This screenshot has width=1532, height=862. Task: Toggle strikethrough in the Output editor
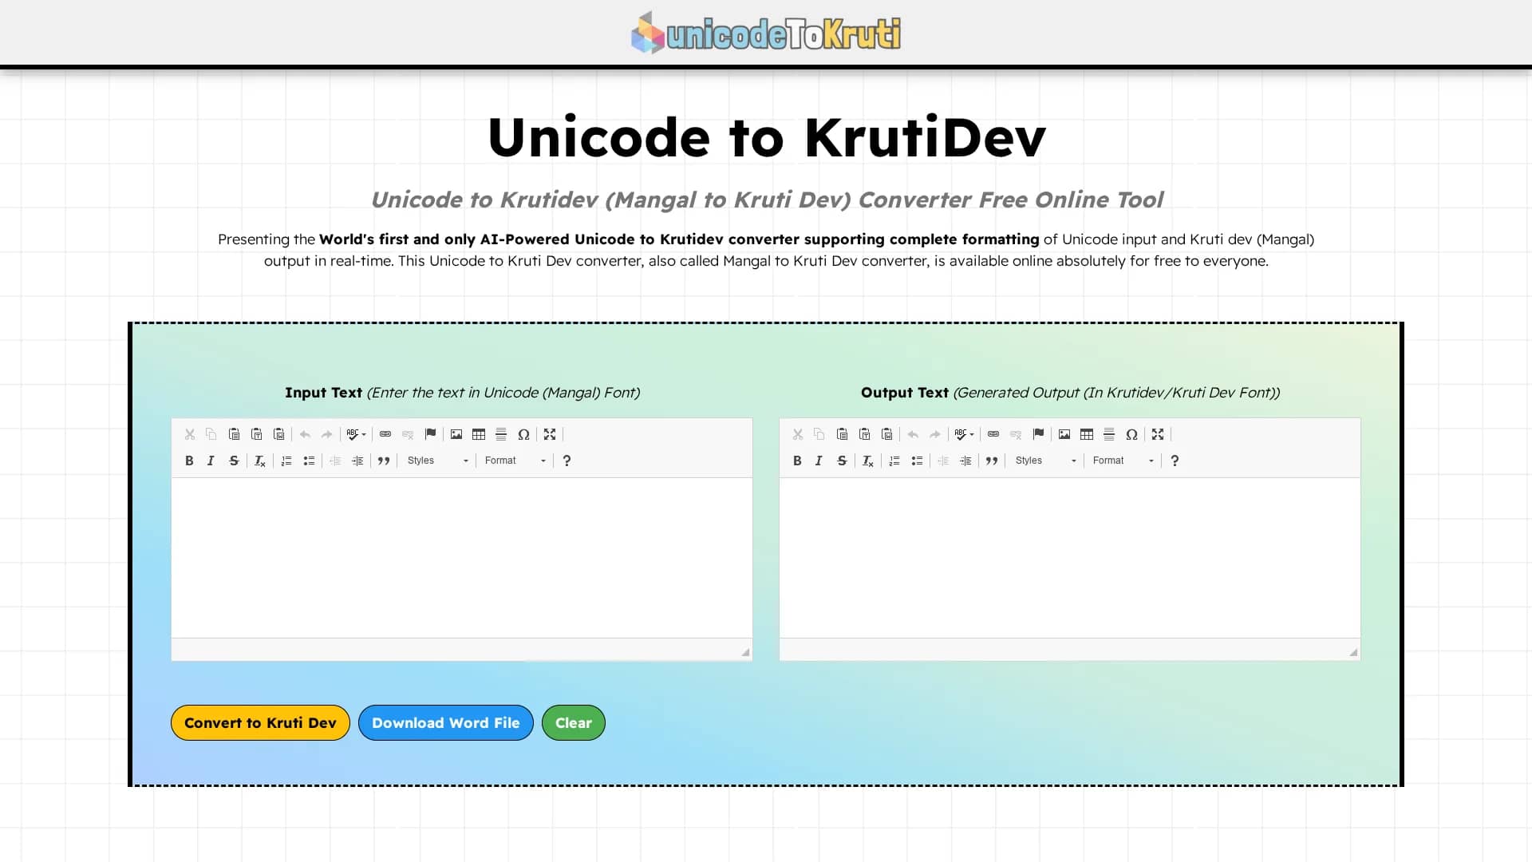pos(842,461)
